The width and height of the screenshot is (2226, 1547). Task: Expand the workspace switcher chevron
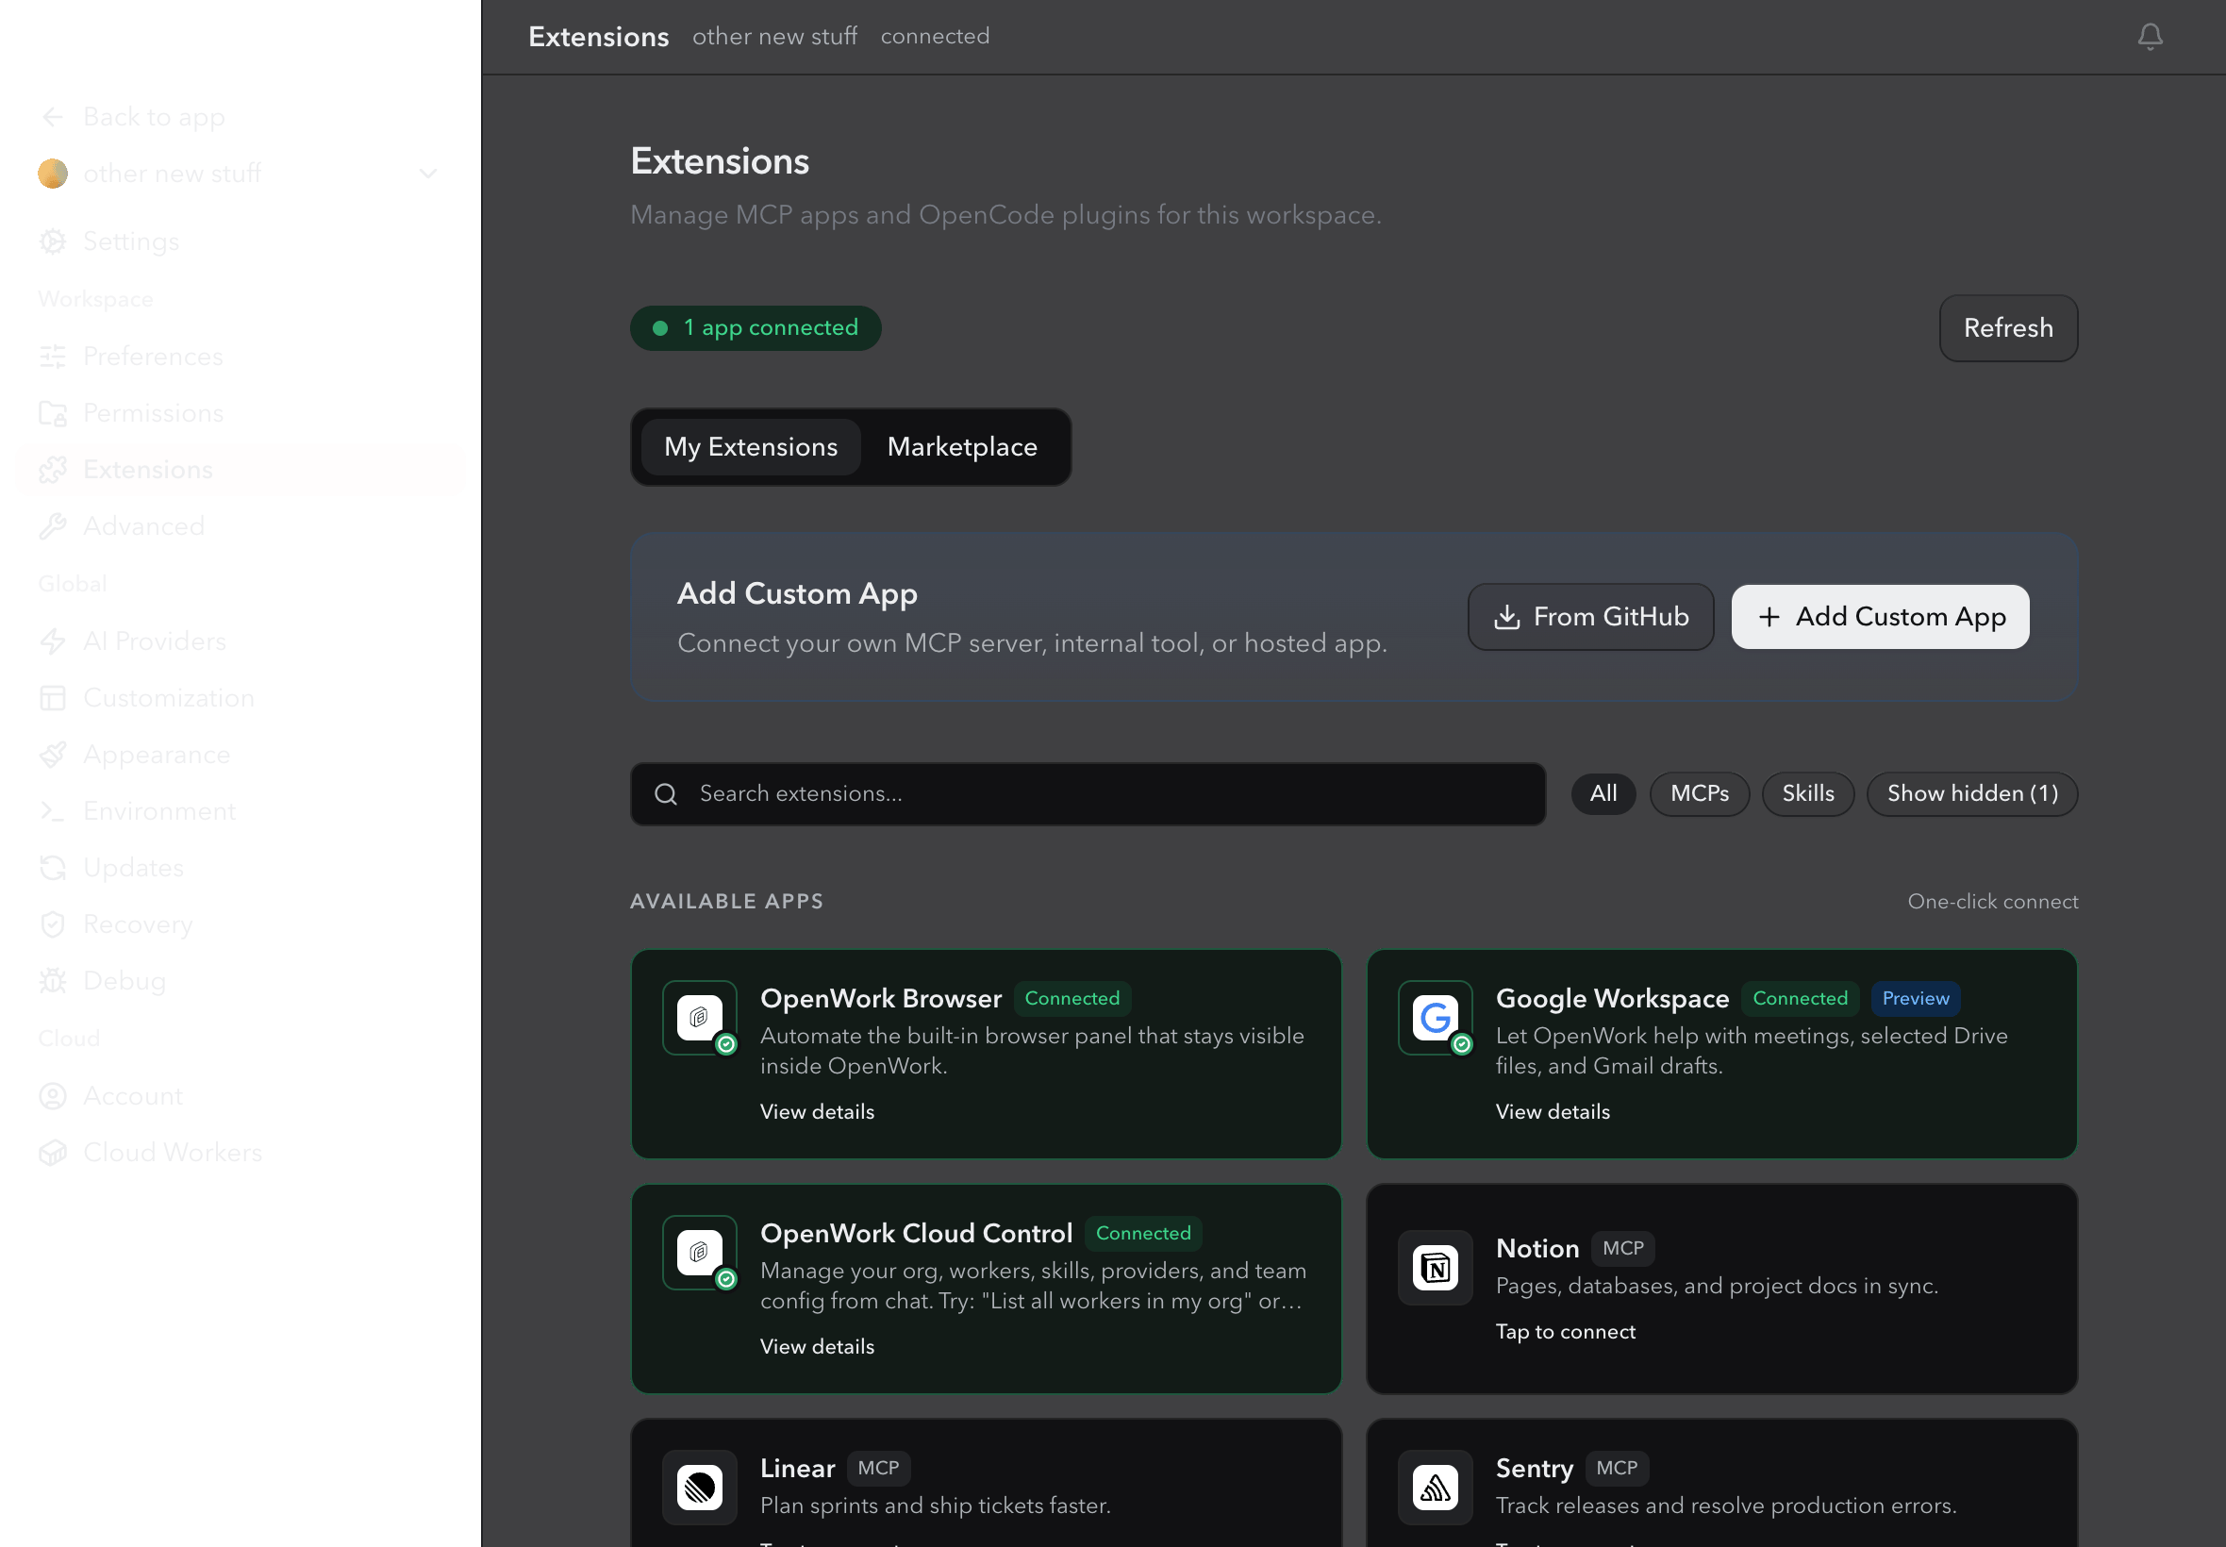point(428,174)
